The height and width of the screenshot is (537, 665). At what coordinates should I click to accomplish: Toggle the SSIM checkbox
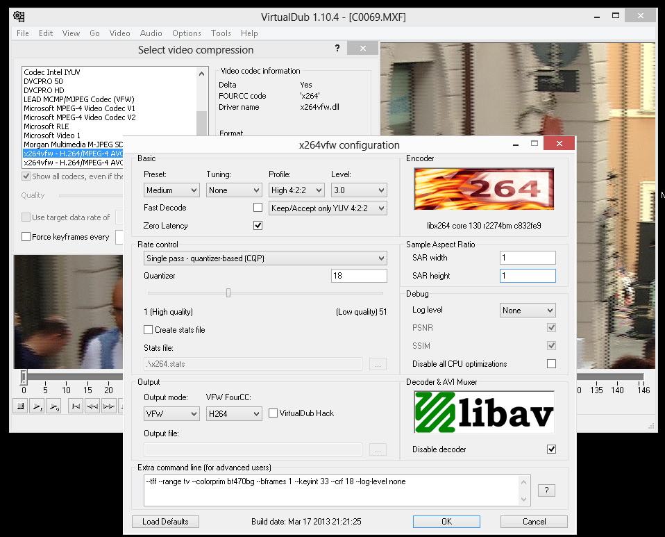[551, 345]
